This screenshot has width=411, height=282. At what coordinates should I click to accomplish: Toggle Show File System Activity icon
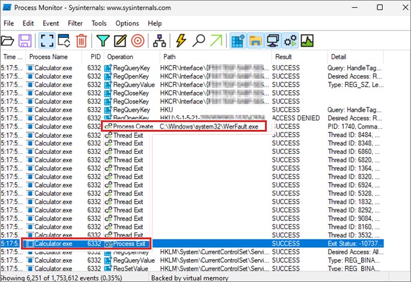(255, 41)
